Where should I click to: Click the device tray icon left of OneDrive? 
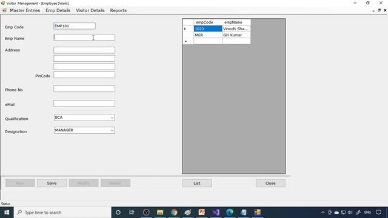click(x=330, y=213)
